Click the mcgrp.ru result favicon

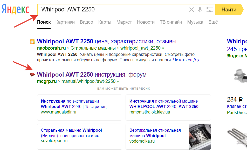coord(32,74)
